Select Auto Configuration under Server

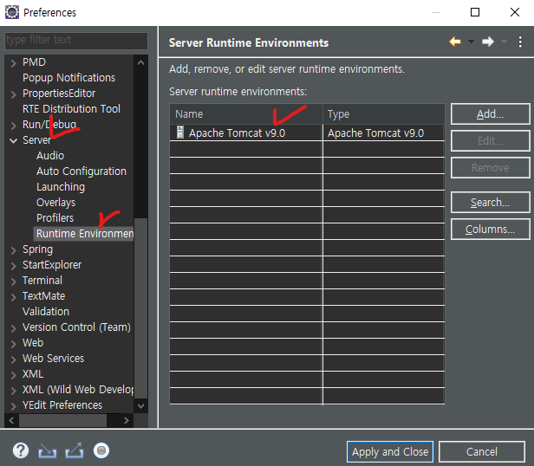[81, 172]
